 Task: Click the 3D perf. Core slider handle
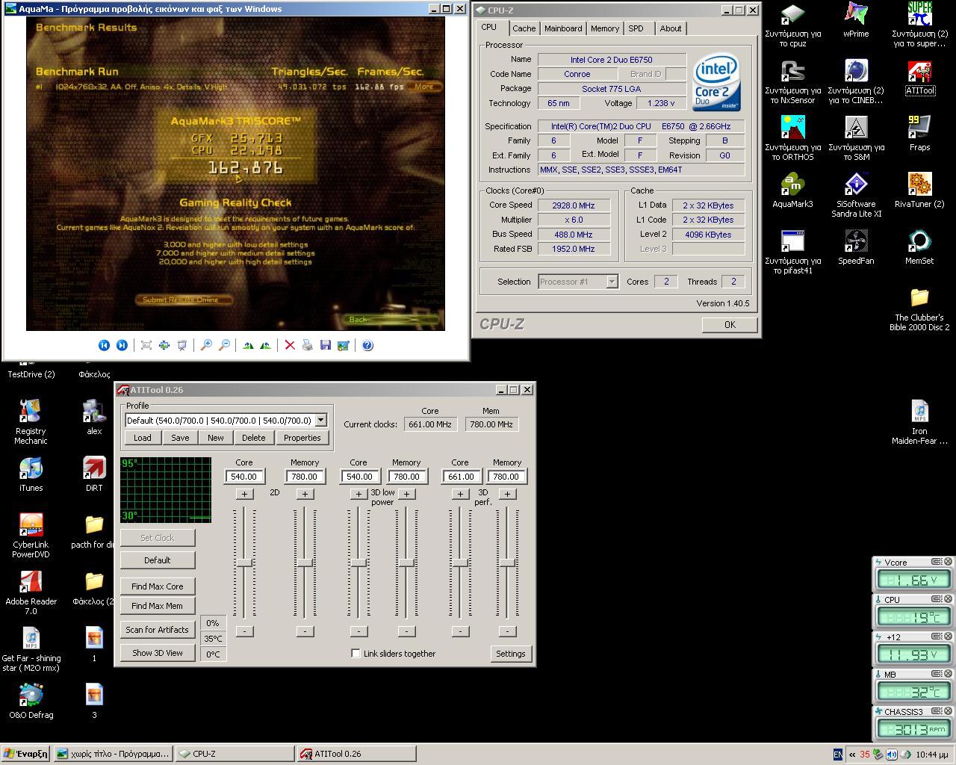[x=460, y=563]
